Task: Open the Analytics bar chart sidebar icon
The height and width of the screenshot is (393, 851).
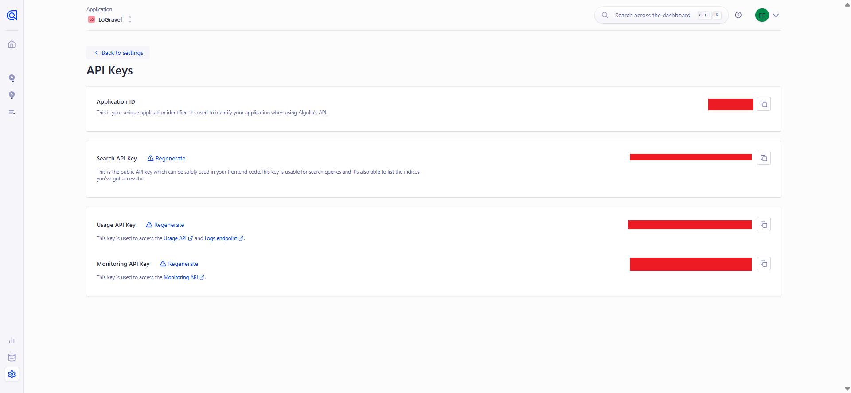Action: click(12, 340)
